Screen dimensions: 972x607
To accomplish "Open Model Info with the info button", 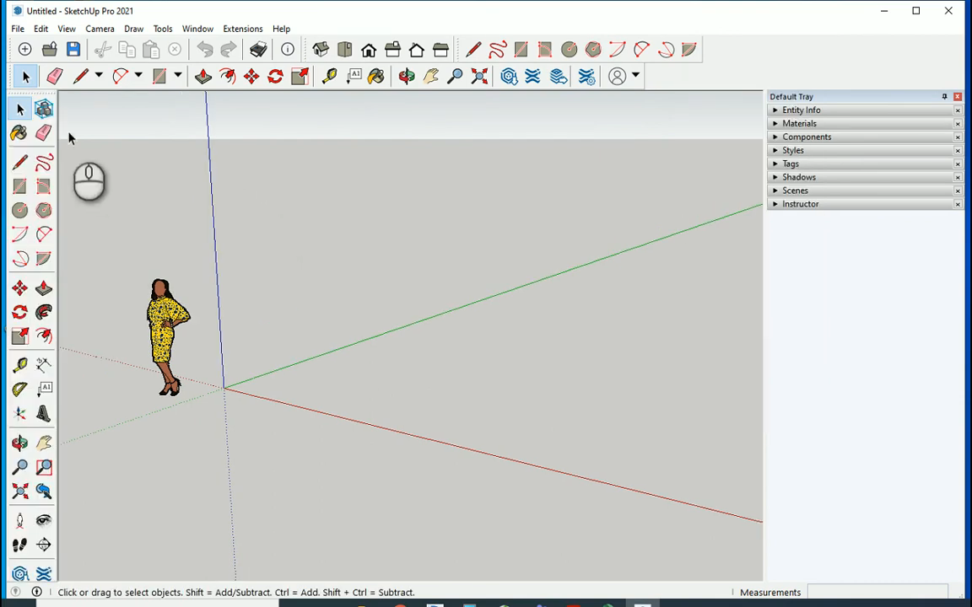I will 288,49.
